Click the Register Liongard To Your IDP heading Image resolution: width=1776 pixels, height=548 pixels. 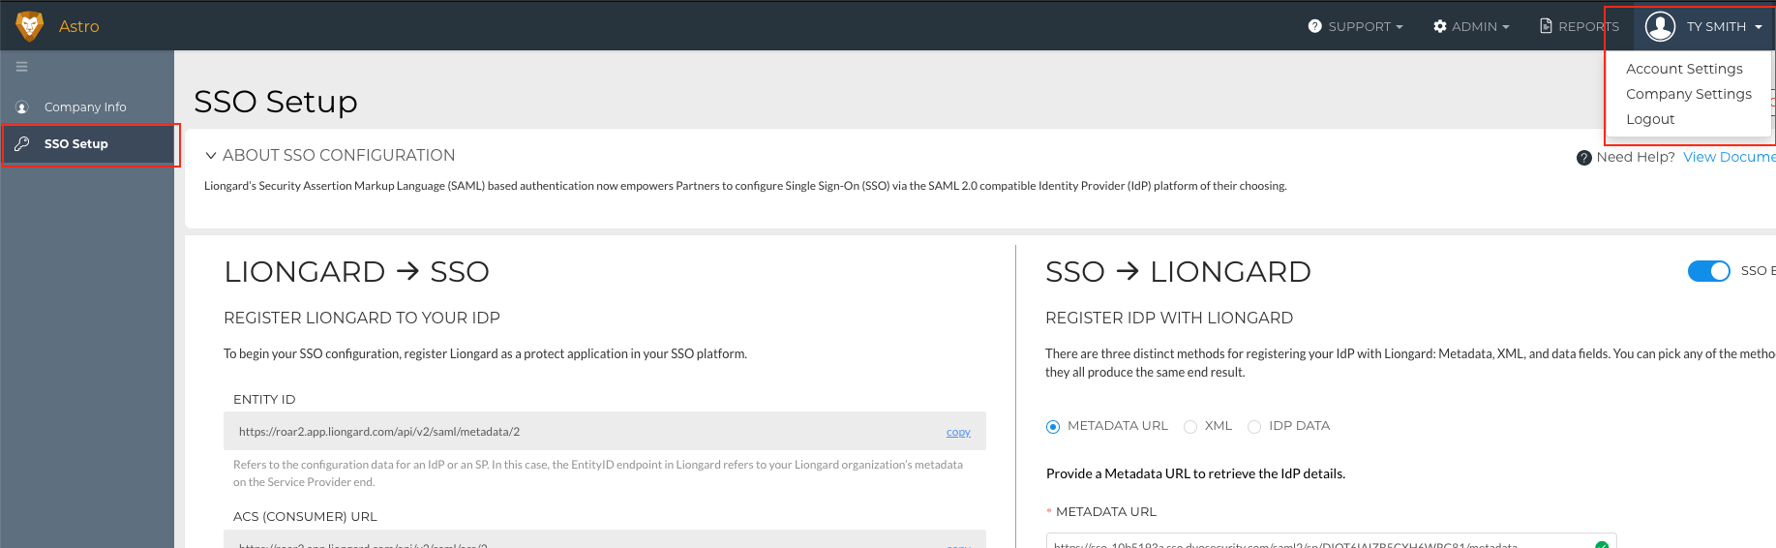pyautogui.click(x=362, y=318)
